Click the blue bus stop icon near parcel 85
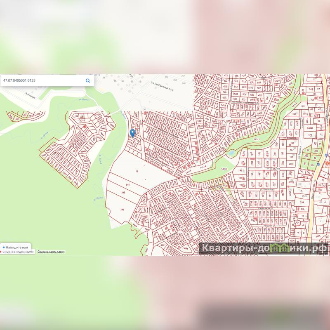Image resolution: width=330 pixels, height=330 pixels. (318, 164)
